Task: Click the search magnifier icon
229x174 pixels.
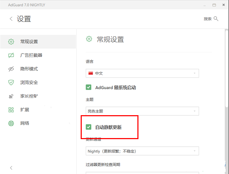Action: tap(216, 19)
